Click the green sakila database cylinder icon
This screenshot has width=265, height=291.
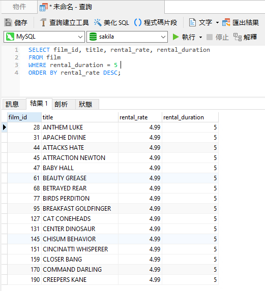(93, 37)
